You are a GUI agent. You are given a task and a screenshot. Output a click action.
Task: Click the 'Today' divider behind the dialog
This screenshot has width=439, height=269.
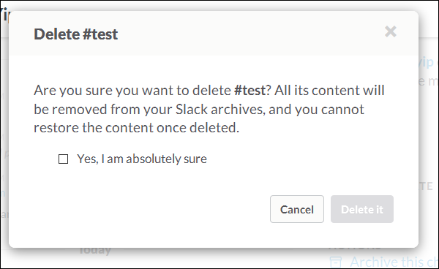pos(95,251)
